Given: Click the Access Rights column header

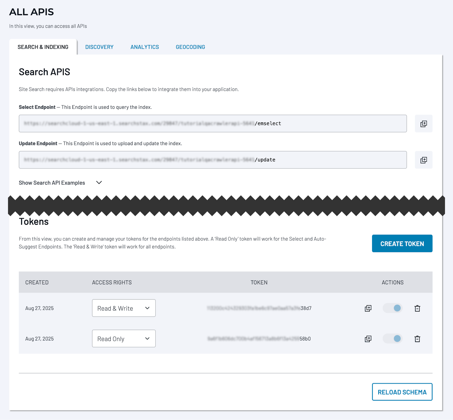Looking at the screenshot, I should click(112, 282).
